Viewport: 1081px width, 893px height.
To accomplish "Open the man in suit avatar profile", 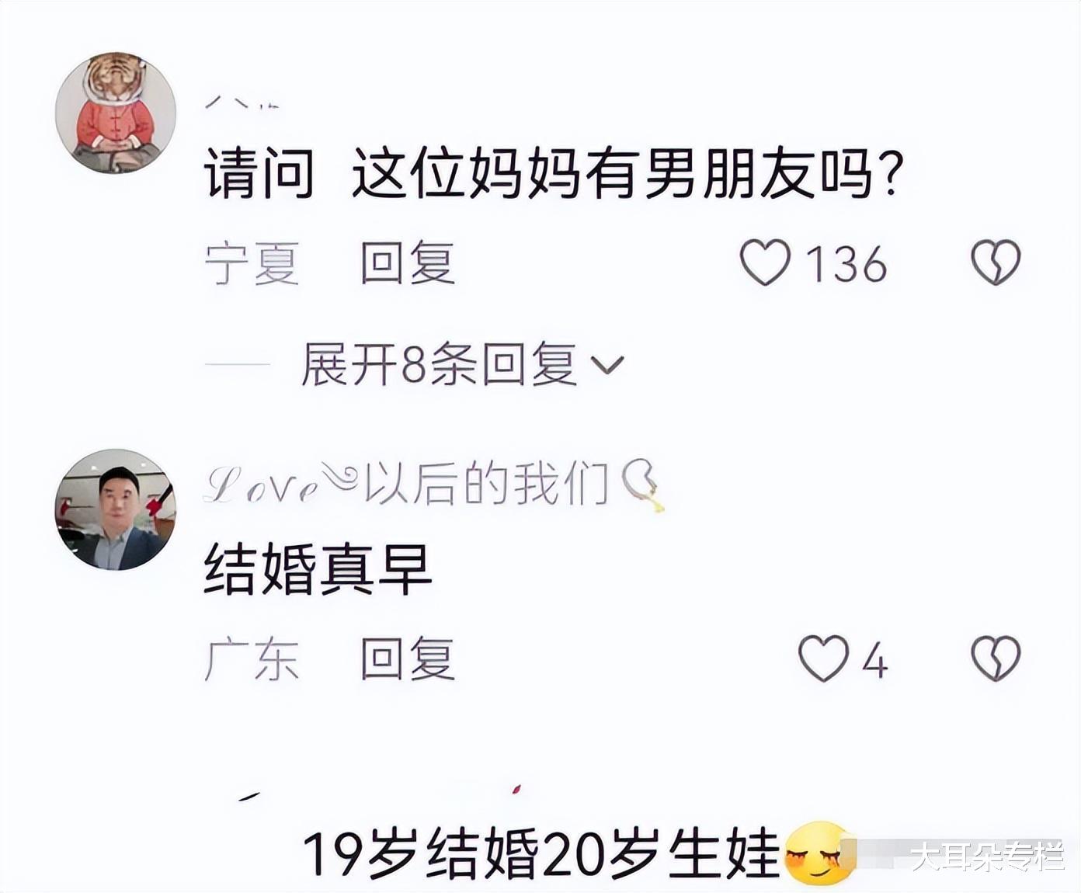I will pyautogui.click(x=115, y=509).
